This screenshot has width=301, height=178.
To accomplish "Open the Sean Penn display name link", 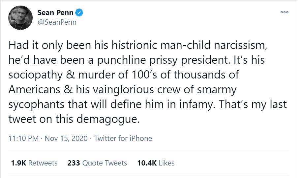I will coord(55,13).
